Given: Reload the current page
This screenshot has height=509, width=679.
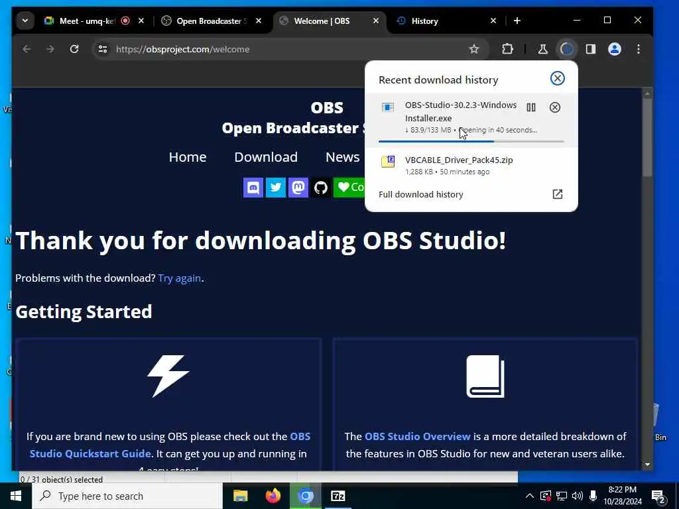Looking at the screenshot, I should coord(74,49).
